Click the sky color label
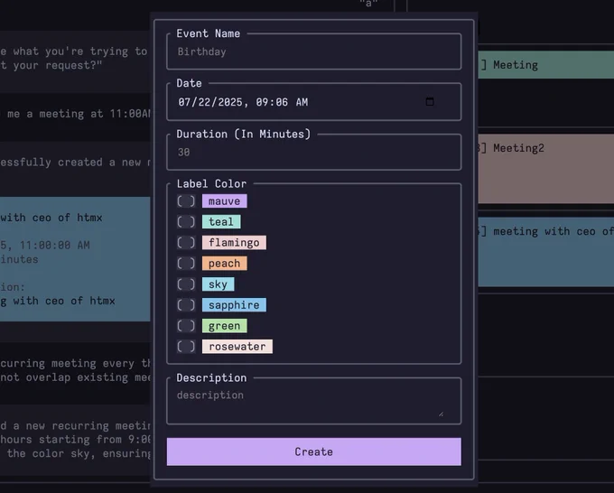Viewport: 614px width, 493px height. click(x=219, y=284)
